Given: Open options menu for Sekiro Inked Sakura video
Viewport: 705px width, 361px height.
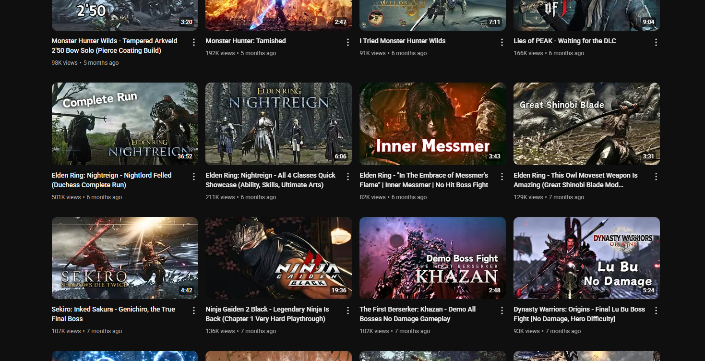Looking at the screenshot, I should 194,311.
